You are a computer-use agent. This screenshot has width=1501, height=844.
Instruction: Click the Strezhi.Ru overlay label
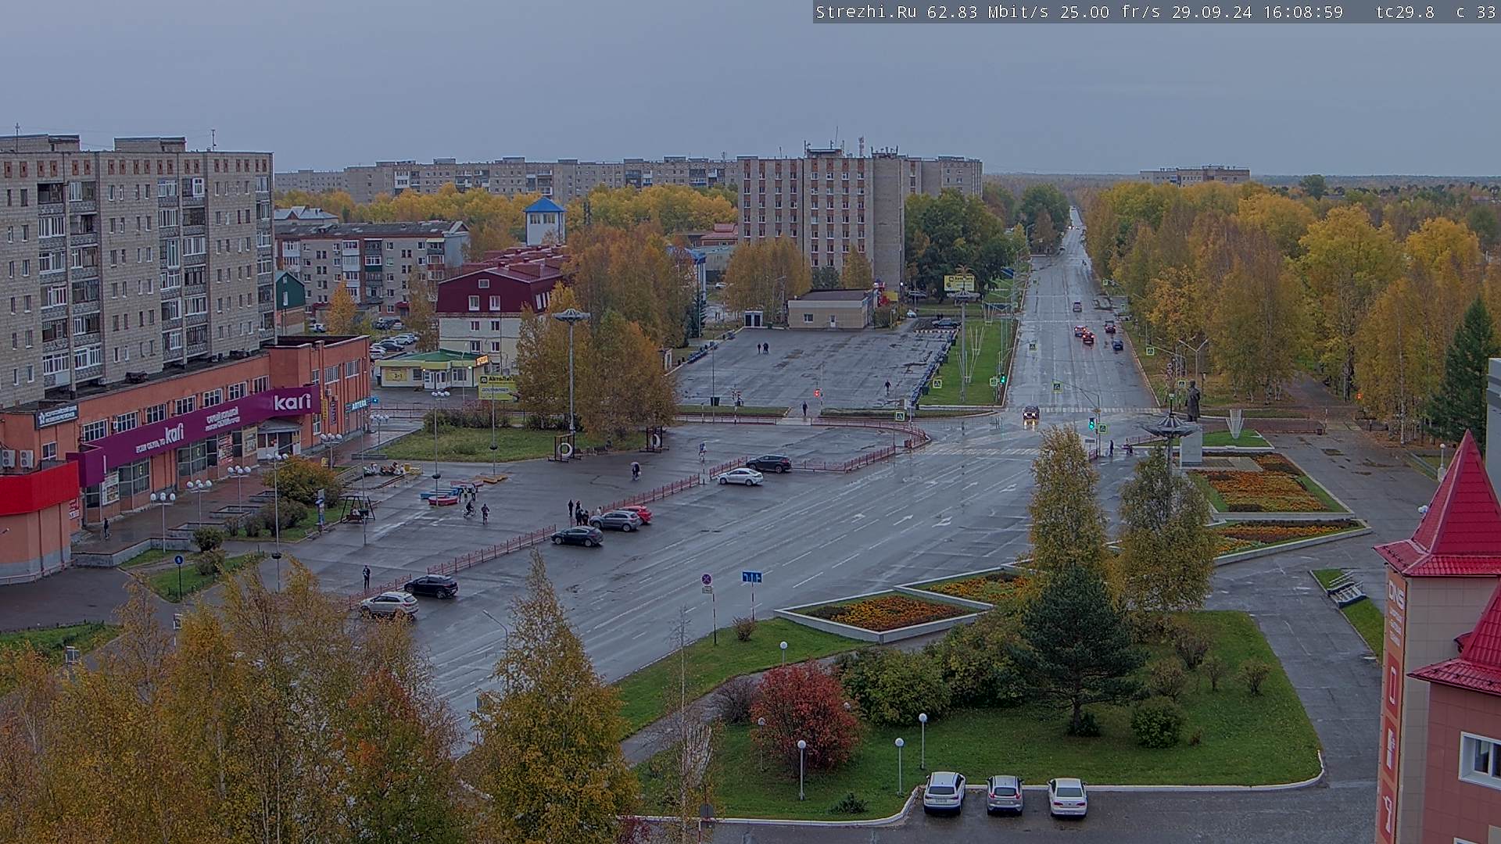point(868,12)
